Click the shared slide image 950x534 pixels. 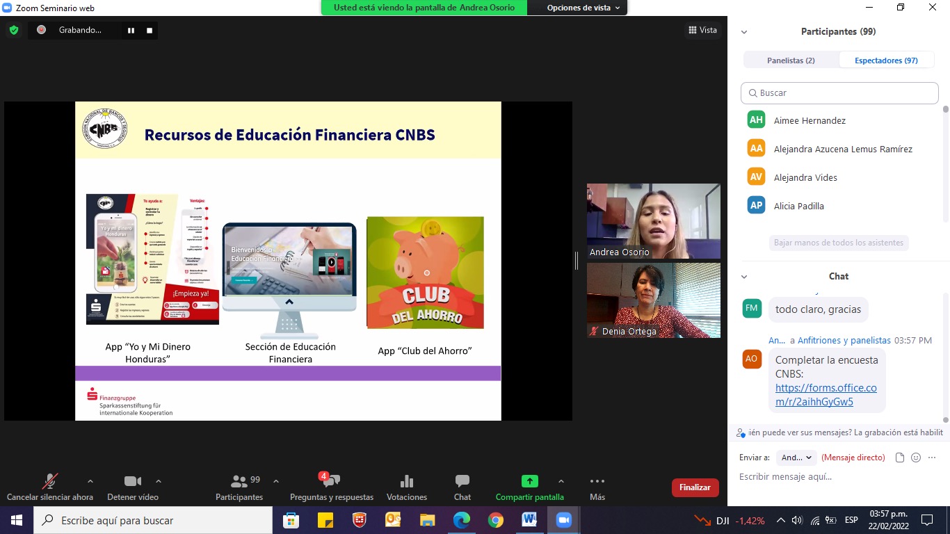(x=288, y=261)
